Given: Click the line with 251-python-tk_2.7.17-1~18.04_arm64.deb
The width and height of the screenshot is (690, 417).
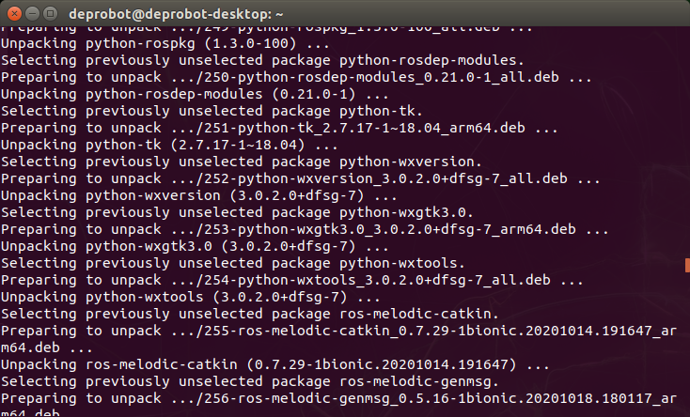Looking at the screenshot, I should pyautogui.click(x=279, y=128).
